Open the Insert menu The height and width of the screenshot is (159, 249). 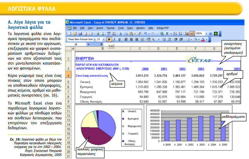[100, 28]
